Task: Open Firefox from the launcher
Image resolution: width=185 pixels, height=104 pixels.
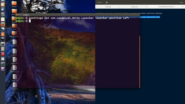Action: (3, 24)
